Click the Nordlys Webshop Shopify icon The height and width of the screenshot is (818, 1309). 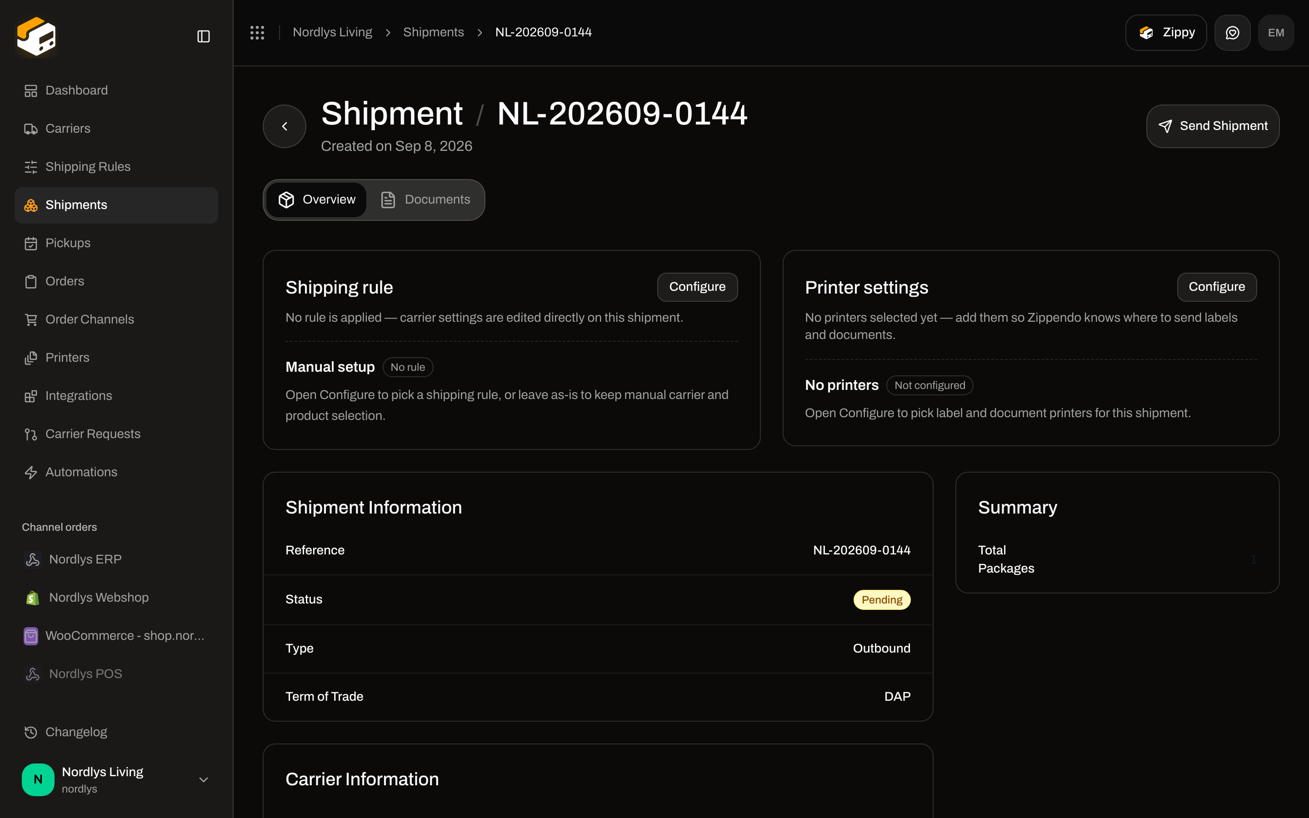click(32, 598)
